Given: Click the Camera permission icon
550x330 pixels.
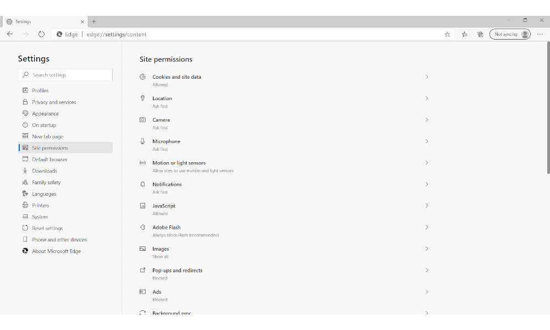Looking at the screenshot, I should tap(142, 119).
